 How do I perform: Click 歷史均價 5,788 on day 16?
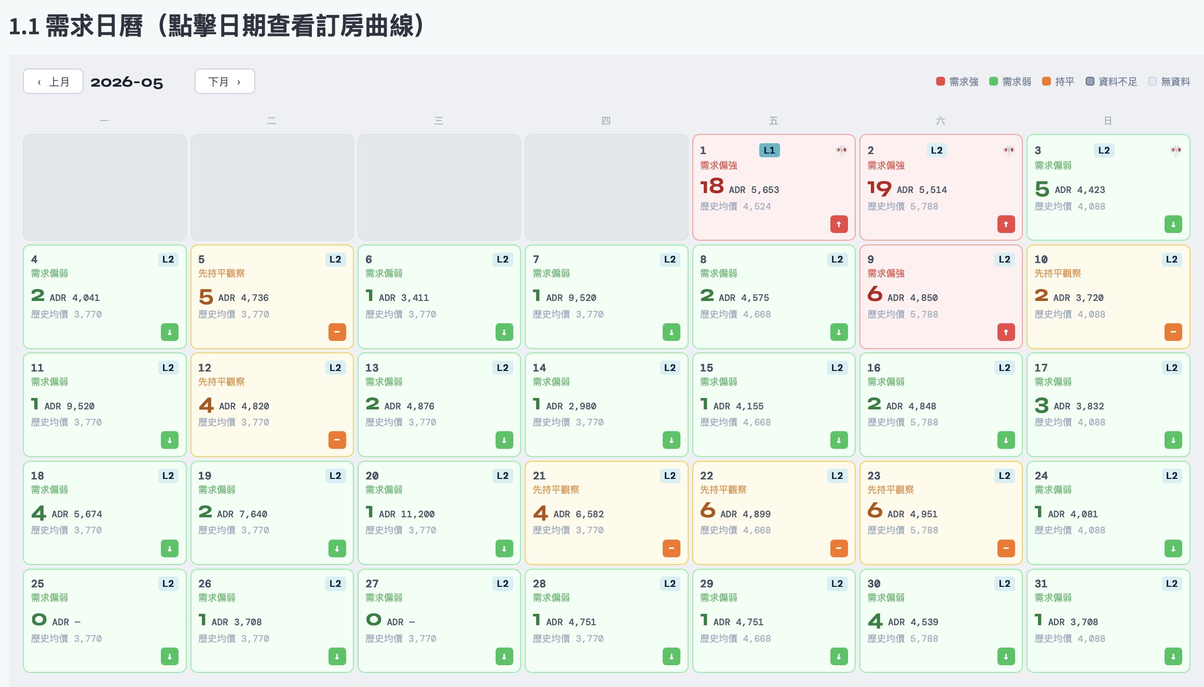[903, 422]
